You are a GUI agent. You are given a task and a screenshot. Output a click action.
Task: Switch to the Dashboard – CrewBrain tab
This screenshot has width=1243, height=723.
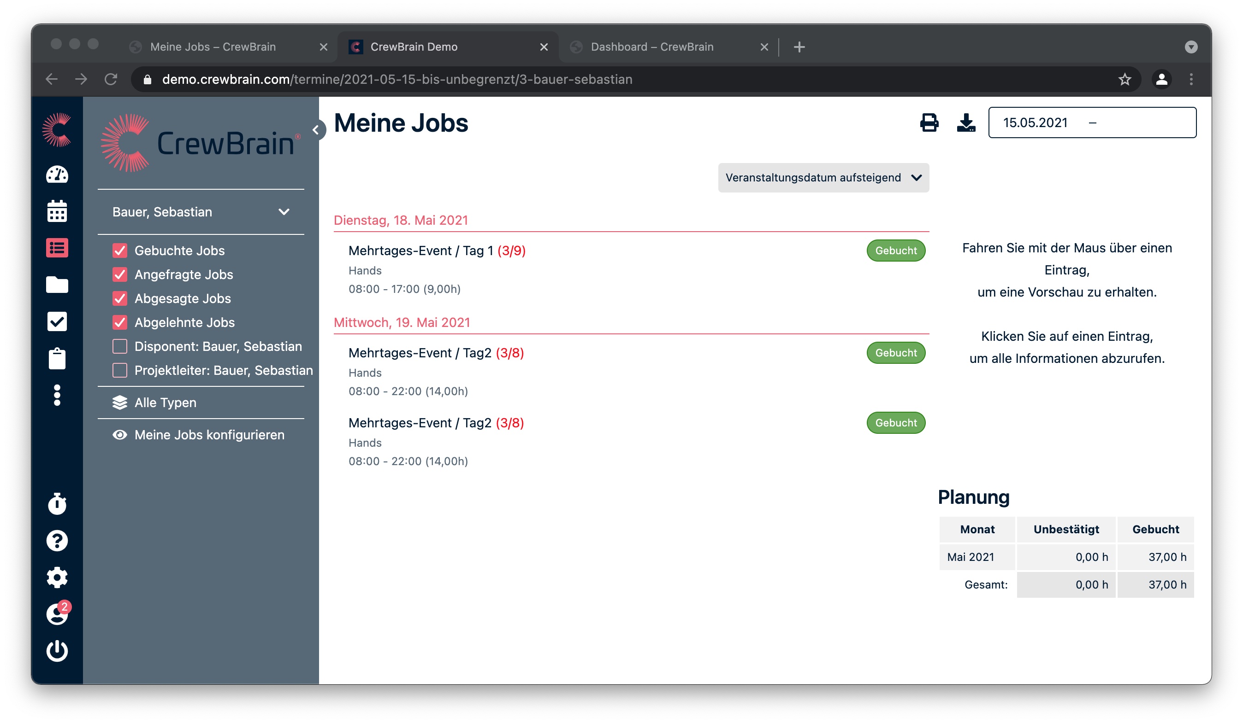pos(652,47)
